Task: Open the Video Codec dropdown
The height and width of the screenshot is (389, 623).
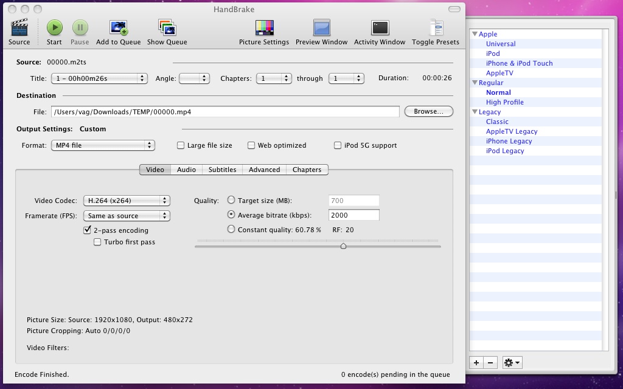Action: click(x=127, y=201)
